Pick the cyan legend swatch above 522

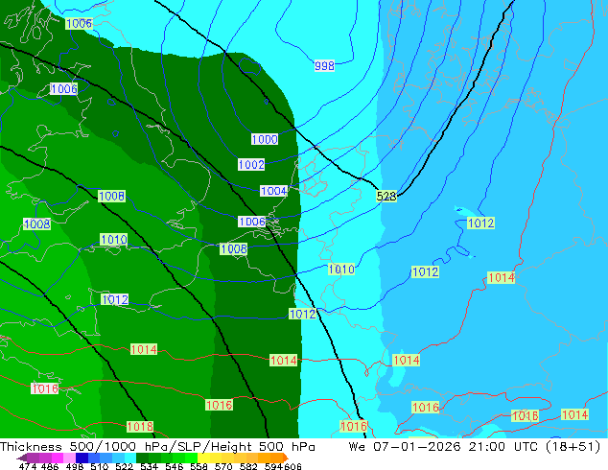130,458
